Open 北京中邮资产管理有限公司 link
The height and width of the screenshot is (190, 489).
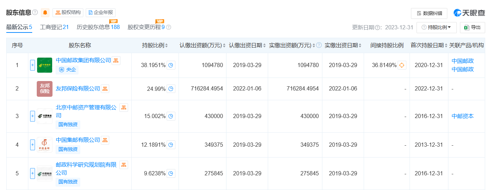click(86, 111)
